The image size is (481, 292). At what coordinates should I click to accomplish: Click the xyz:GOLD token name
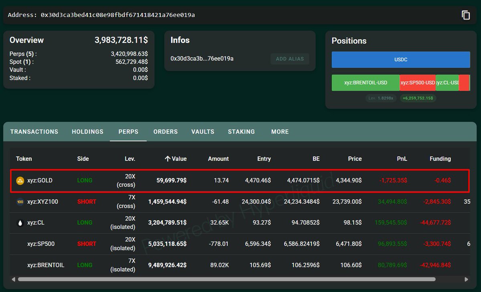[x=40, y=180]
